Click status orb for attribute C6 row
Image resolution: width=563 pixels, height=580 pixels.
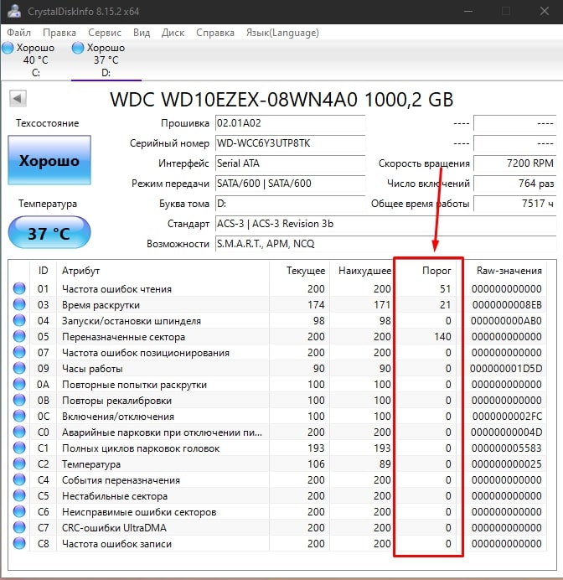pyautogui.click(x=19, y=510)
